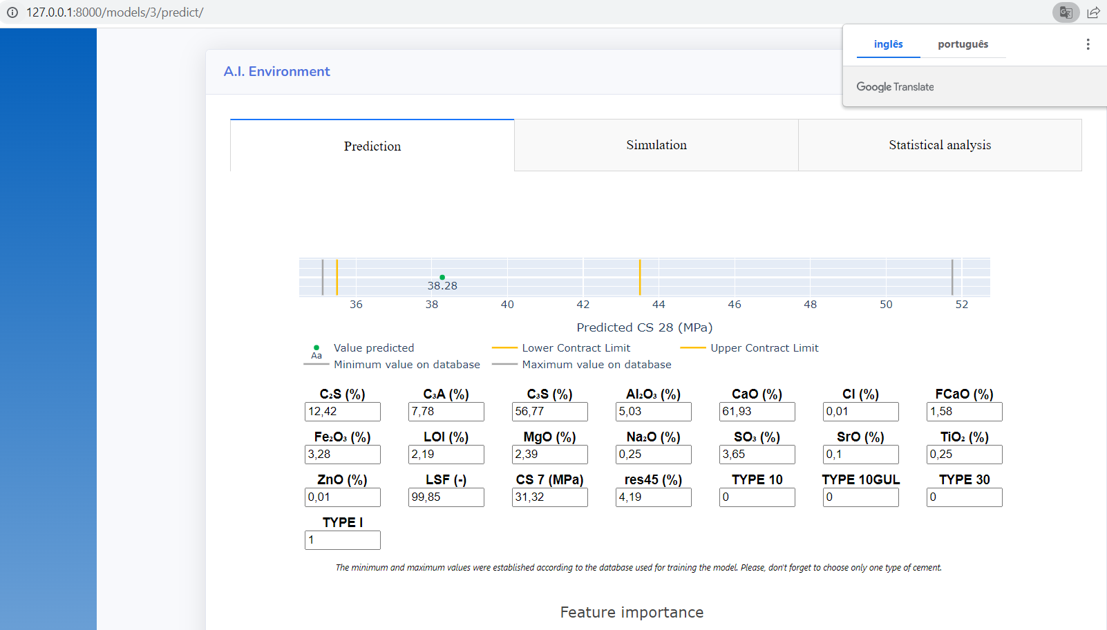The image size is (1107, 630).
Task: Click the A.I. Environment heading link
Action: tap(276, 72)
